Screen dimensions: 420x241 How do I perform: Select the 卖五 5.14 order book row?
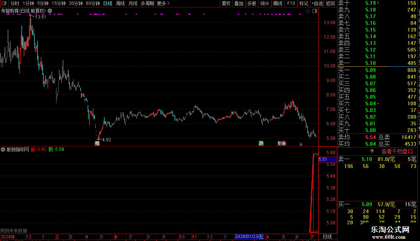tap(377, 37)
